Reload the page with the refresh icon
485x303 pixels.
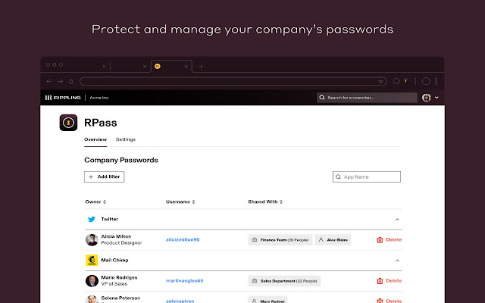71,81
